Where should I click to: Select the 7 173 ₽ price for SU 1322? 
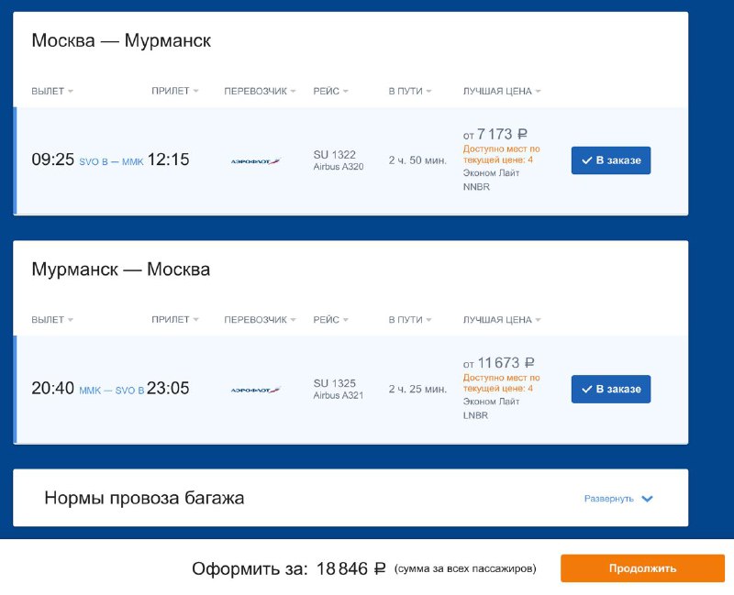501,134
